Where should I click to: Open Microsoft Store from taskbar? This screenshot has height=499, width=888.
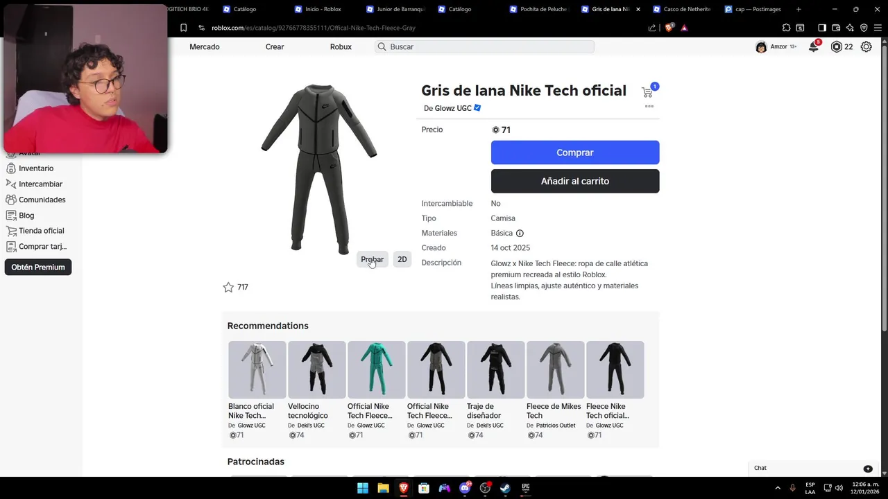tap(424, 488)
